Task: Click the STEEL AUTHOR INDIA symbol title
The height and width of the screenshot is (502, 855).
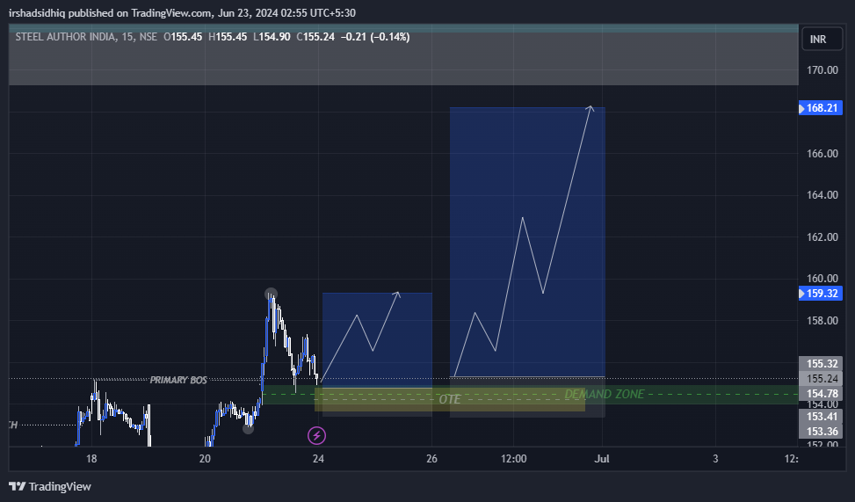Action: click(65, 37)
